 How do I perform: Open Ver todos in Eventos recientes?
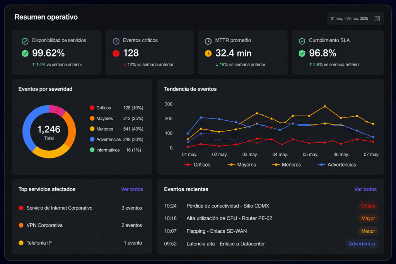[x=365, y=189]
